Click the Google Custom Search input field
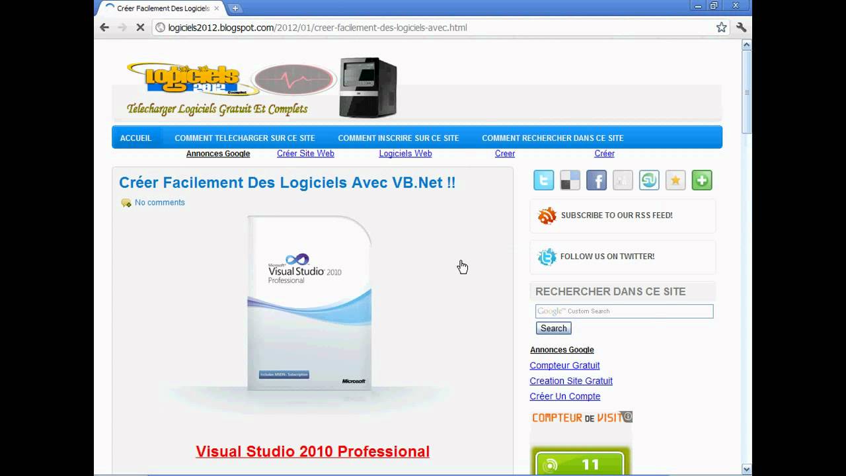 [x=624, y=311]
